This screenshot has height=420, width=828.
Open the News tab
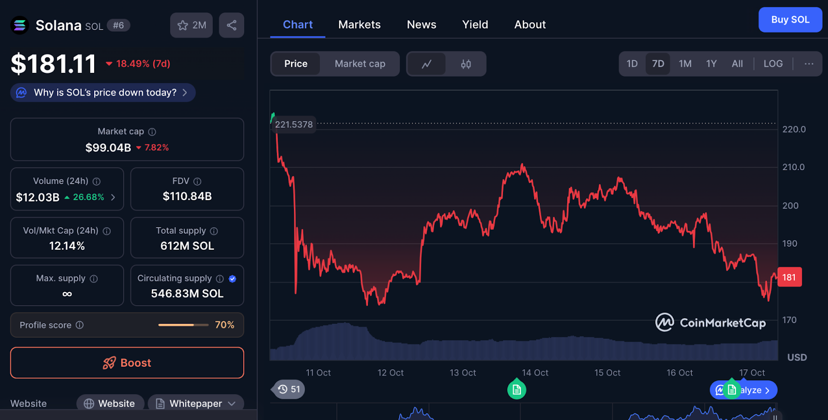(x=421, y=25)
